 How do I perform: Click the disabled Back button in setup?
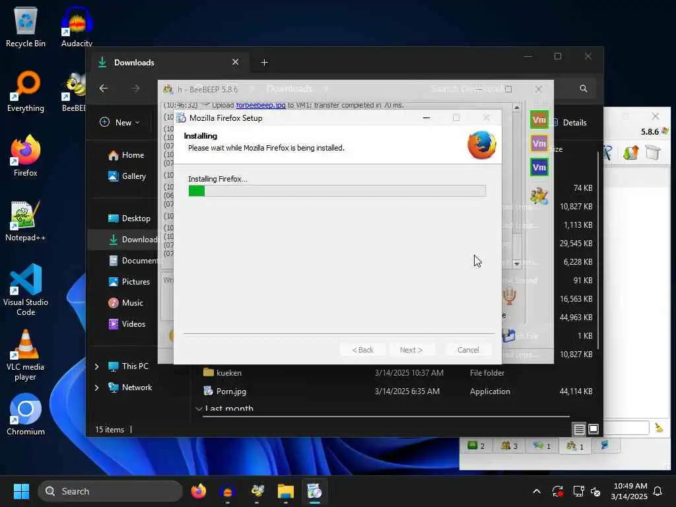point(362,350)
